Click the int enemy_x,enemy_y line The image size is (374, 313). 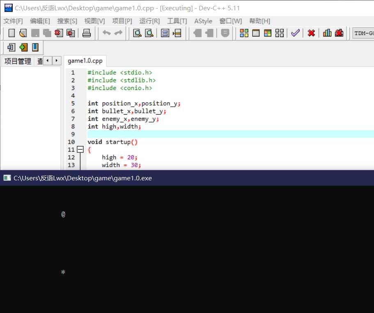123,119
